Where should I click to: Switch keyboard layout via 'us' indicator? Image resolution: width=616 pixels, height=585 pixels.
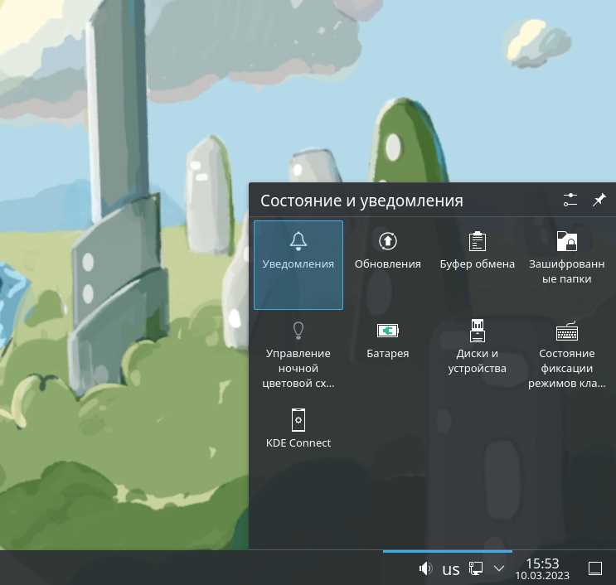[451, 569]
